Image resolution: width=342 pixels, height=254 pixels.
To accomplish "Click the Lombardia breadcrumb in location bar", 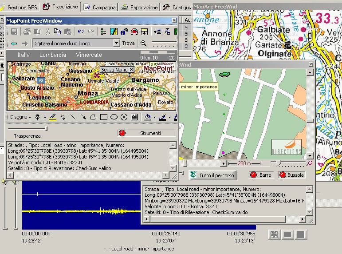I will coord(53,55).
